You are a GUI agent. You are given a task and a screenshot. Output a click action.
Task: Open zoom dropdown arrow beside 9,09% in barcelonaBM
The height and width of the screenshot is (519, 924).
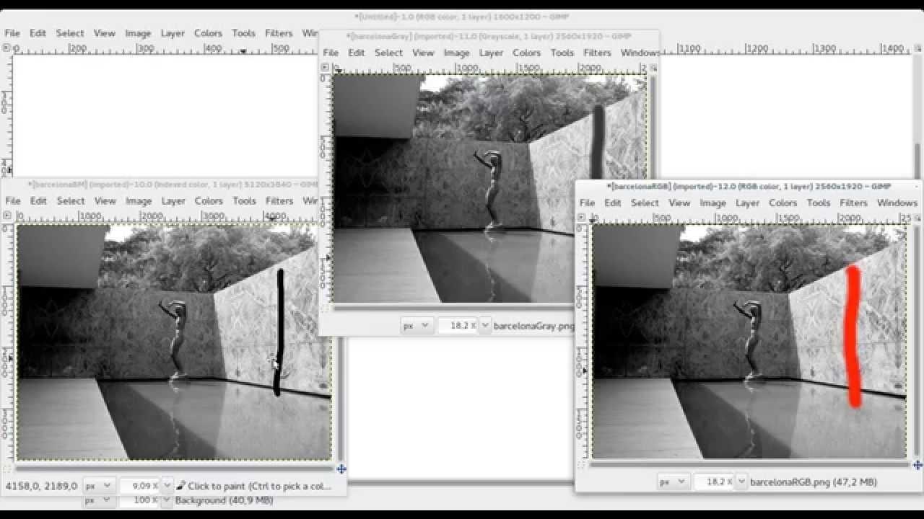pyautogui.click(x=167, y=486)
